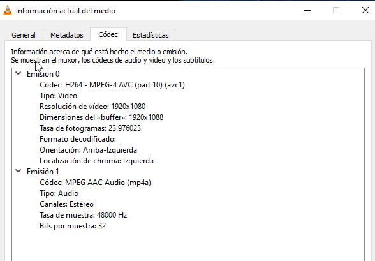Select the Orientación: Arriba-Izquierda row

88,150
